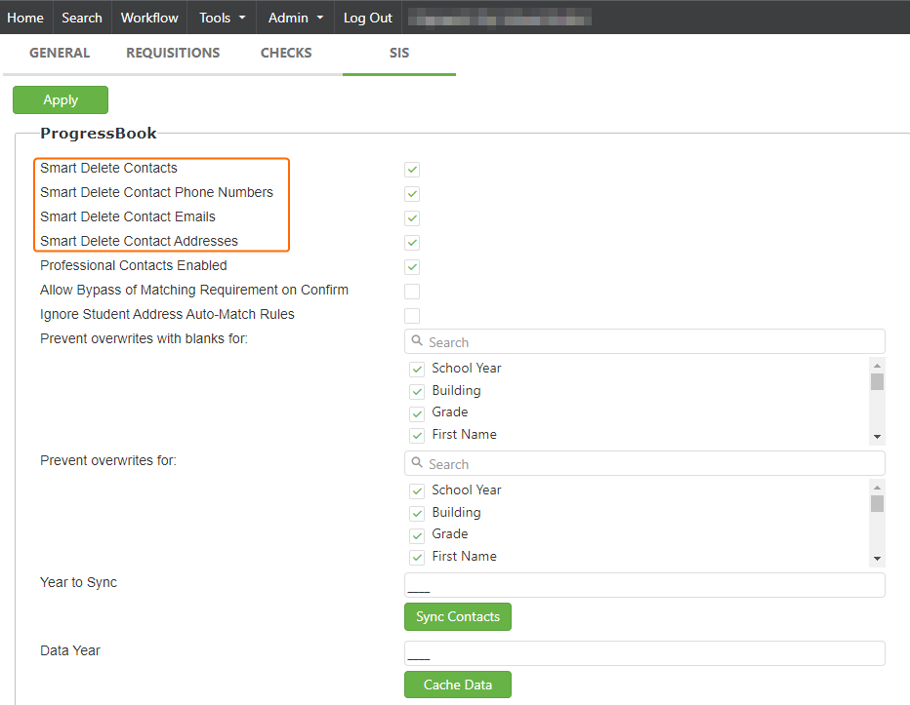Click Log Out
This screenshot has height=705, width=910.
click(x=368, y=18)
